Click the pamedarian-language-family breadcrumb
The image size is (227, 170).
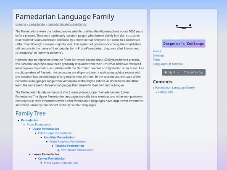coord(67,24)
